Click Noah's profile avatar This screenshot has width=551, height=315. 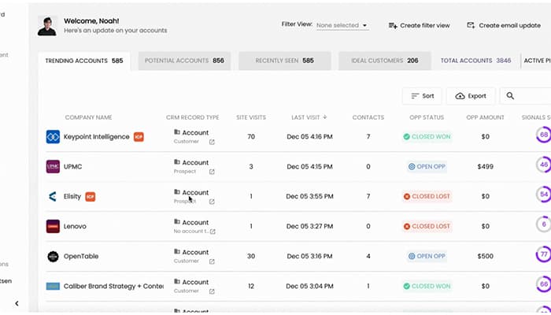pyautogui.click(x=47, y=26)
